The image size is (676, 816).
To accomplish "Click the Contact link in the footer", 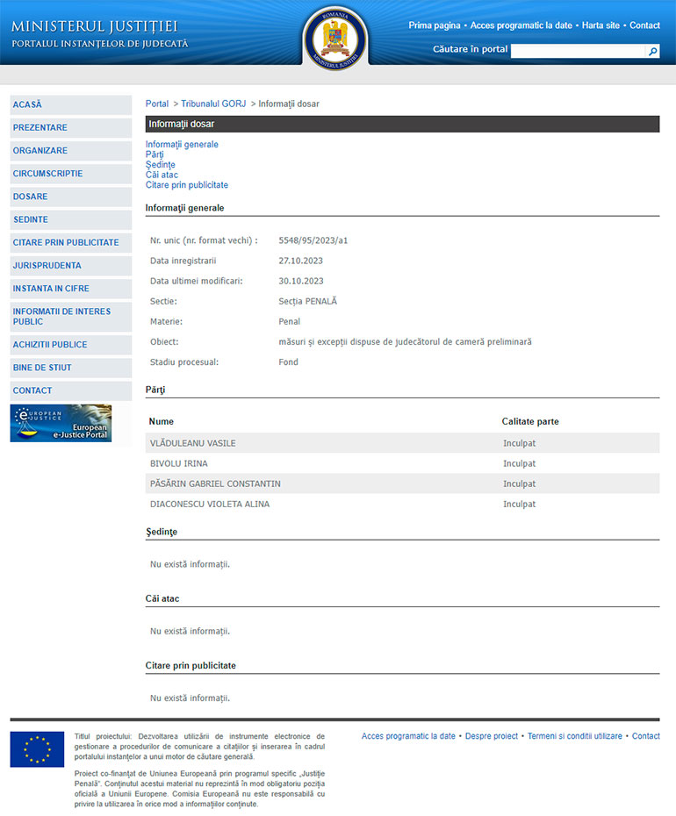I will click(x=646, y=736).
